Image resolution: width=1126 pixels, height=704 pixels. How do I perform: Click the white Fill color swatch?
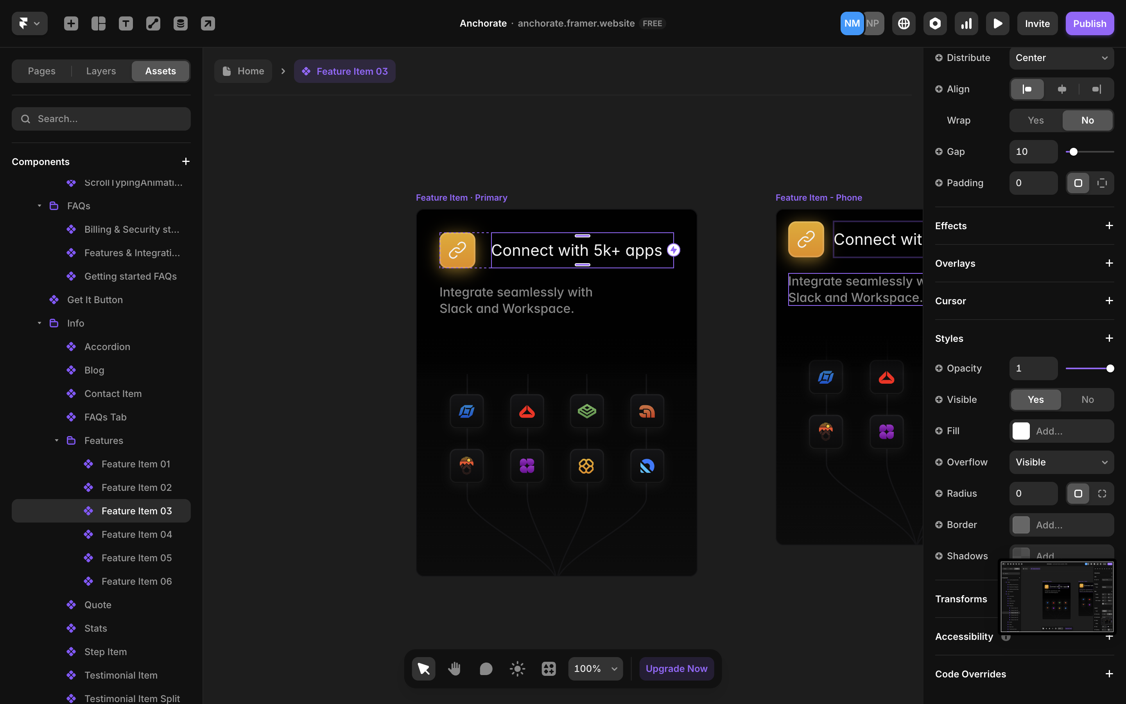point(1021,431)
